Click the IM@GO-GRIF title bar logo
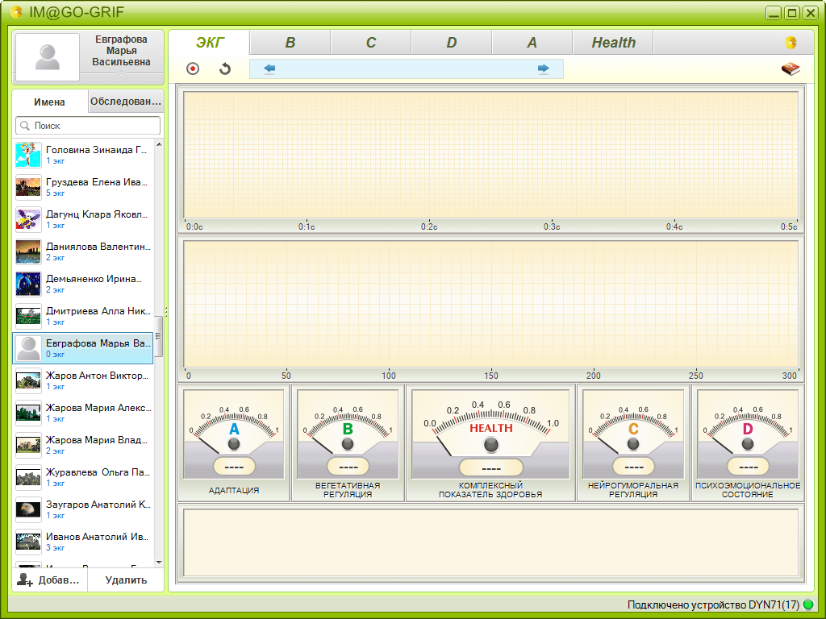 point(16,11)
